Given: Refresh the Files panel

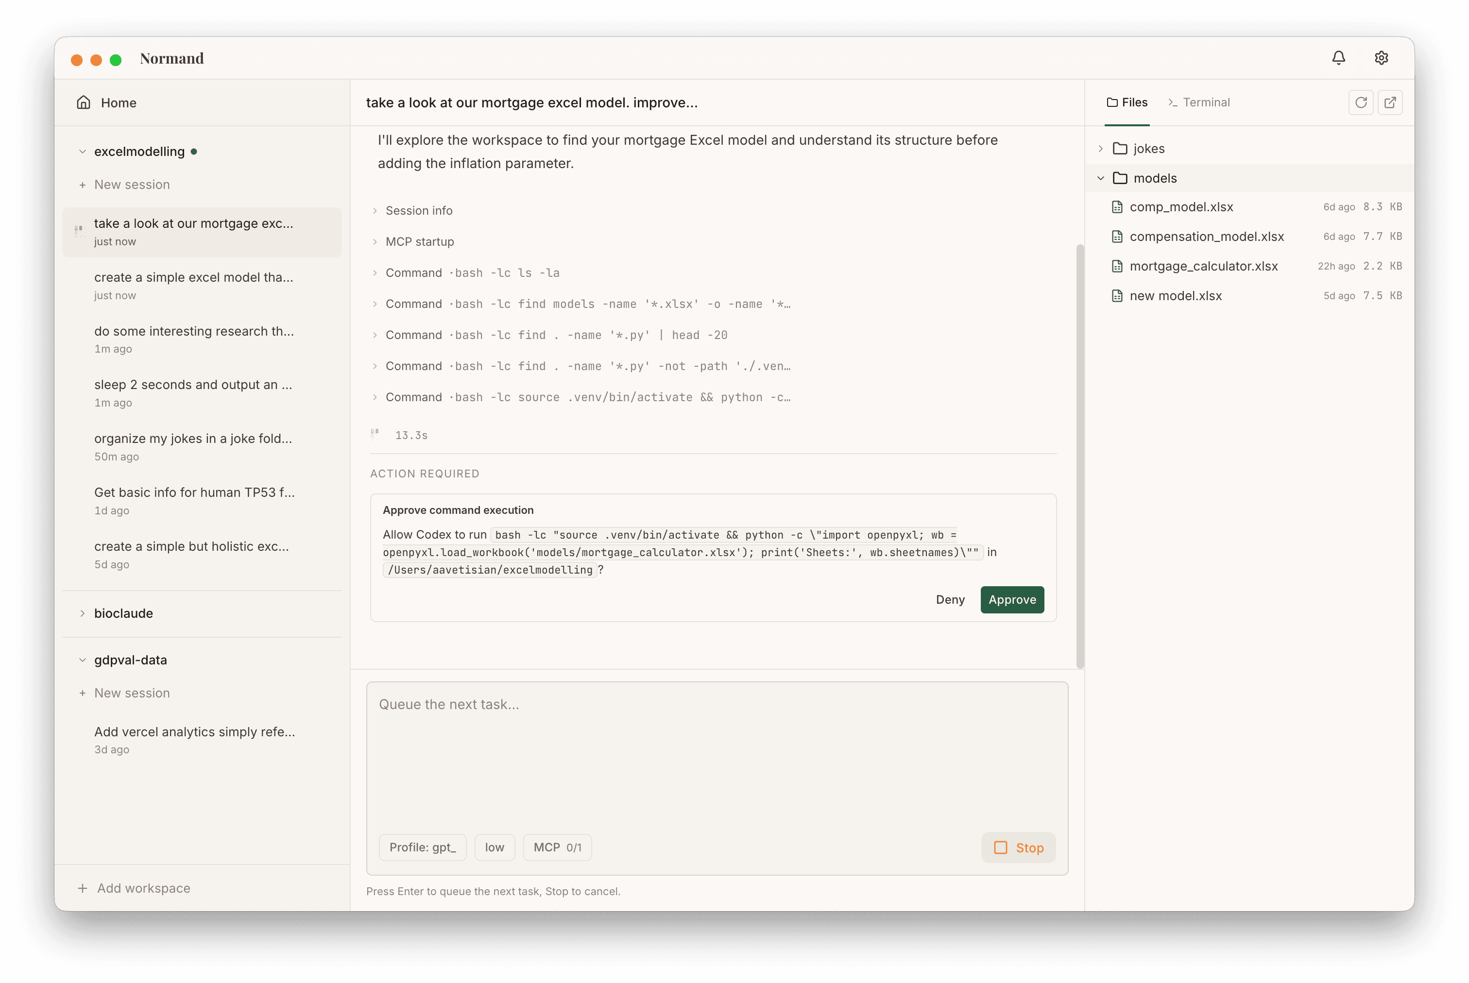Looking at the screenshot, I should click(1361, 102).
